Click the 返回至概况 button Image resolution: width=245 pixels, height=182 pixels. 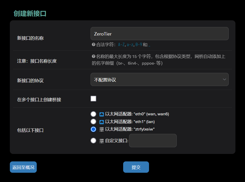tap(23, 167)
